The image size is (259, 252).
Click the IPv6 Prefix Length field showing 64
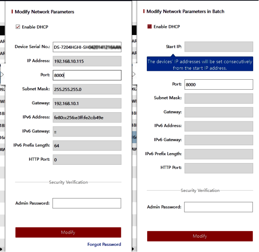pos(87,146)
